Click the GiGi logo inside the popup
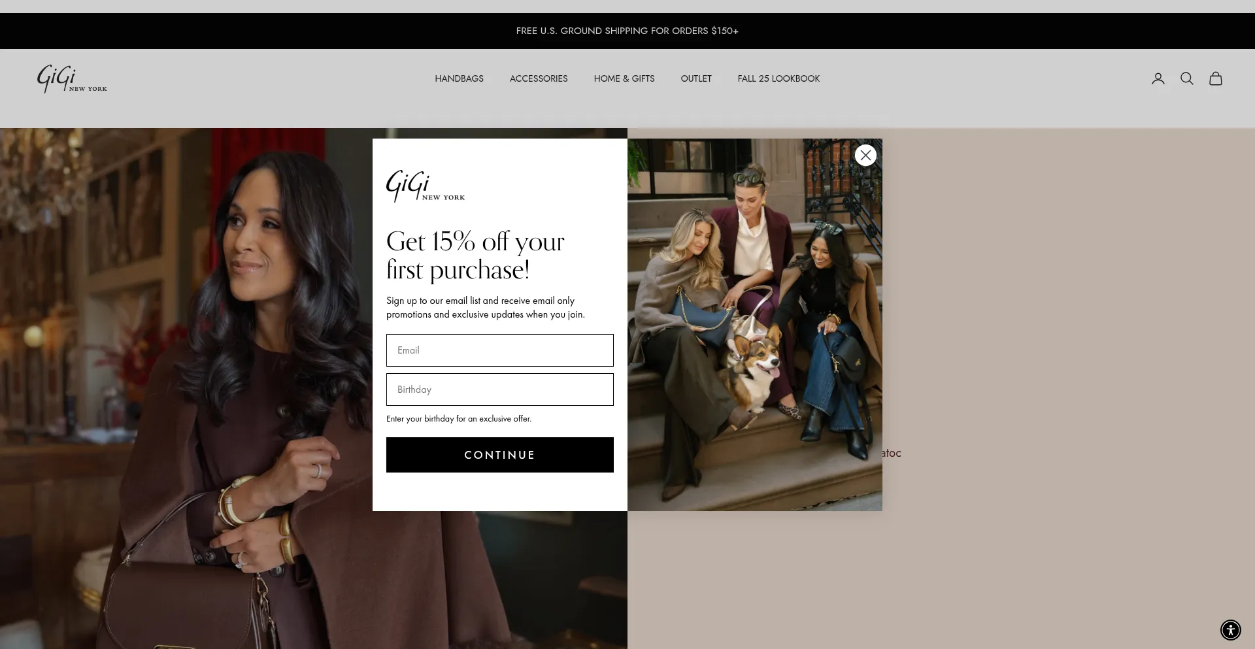 click(426, 186)
